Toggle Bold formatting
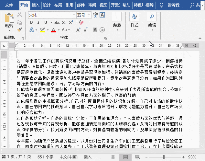The image size is (205, 161). click(31, 22)
